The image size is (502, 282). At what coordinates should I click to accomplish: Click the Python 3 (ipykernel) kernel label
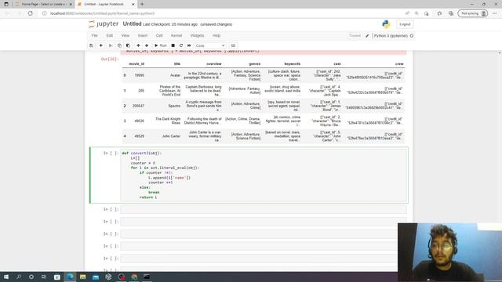click(x=391, y=36)
